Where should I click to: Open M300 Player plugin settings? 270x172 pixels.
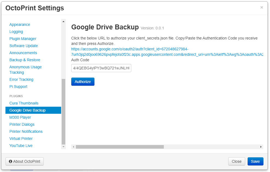point(20,117)
